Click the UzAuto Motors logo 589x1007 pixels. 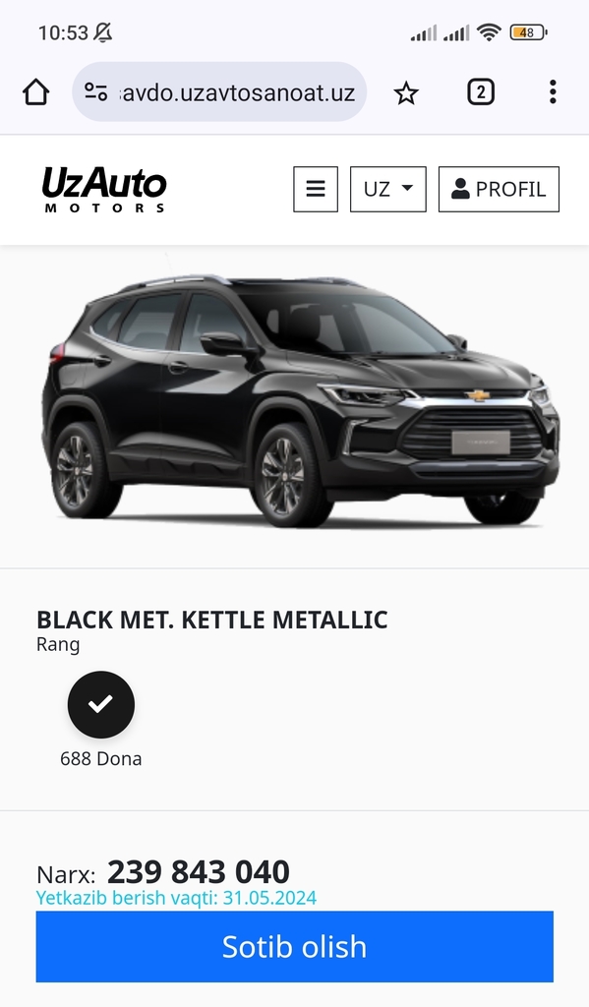104,189
